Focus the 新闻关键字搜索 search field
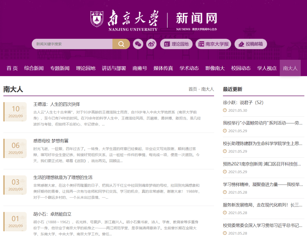Image resolution: width=307 pixels, height=238 pixels. (x=72, y=44)
